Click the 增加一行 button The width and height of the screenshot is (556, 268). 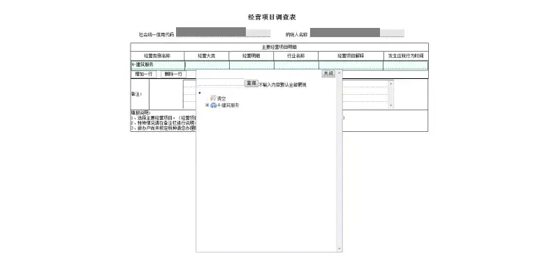tap(144, 74)
